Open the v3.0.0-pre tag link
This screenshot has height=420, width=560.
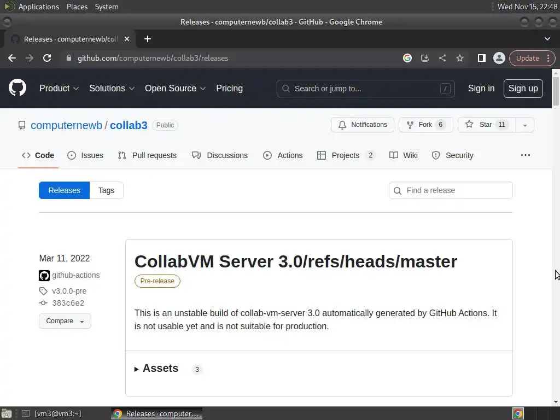(x=69, y=291)
